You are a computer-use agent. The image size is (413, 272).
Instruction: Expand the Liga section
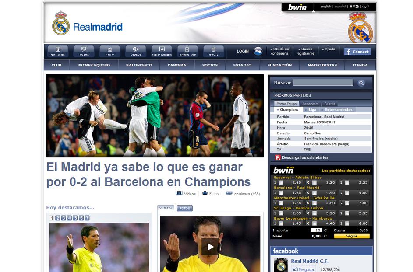(x=312, y=109)
